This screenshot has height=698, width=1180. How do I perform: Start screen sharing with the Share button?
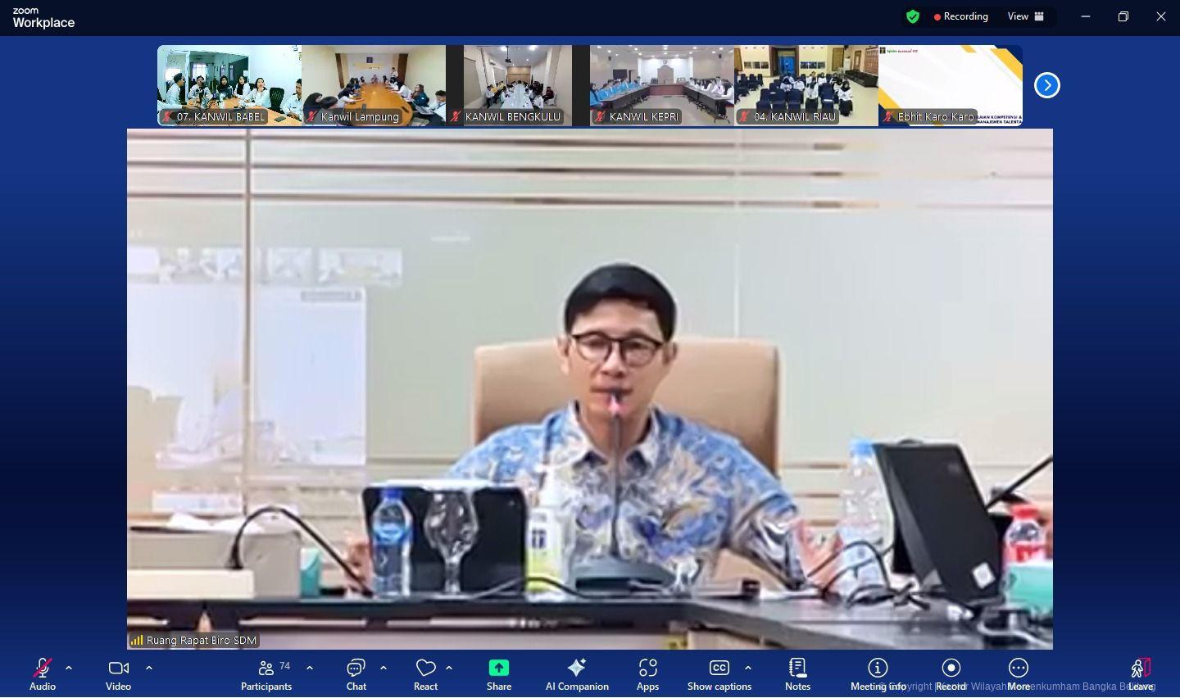[498, 674]
